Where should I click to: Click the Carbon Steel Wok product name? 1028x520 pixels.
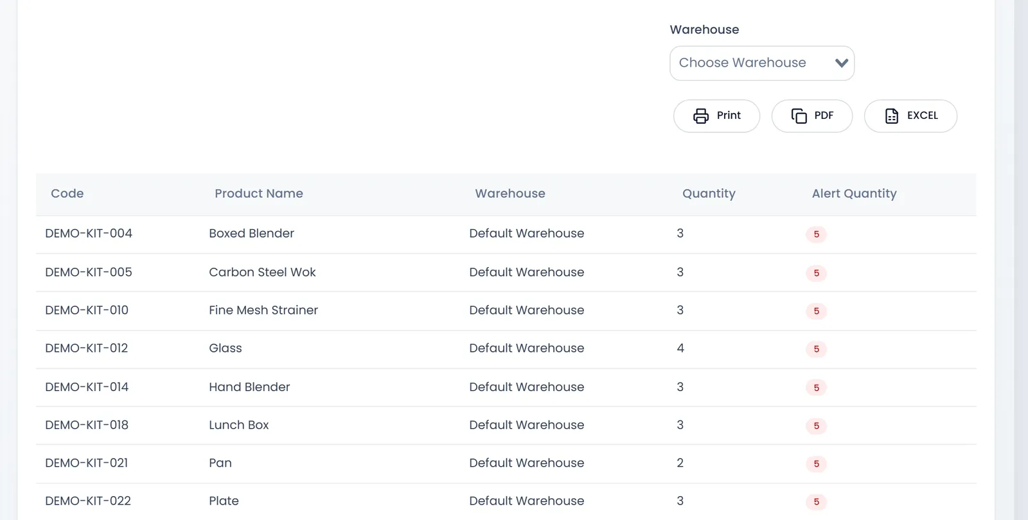pos(262,272)
